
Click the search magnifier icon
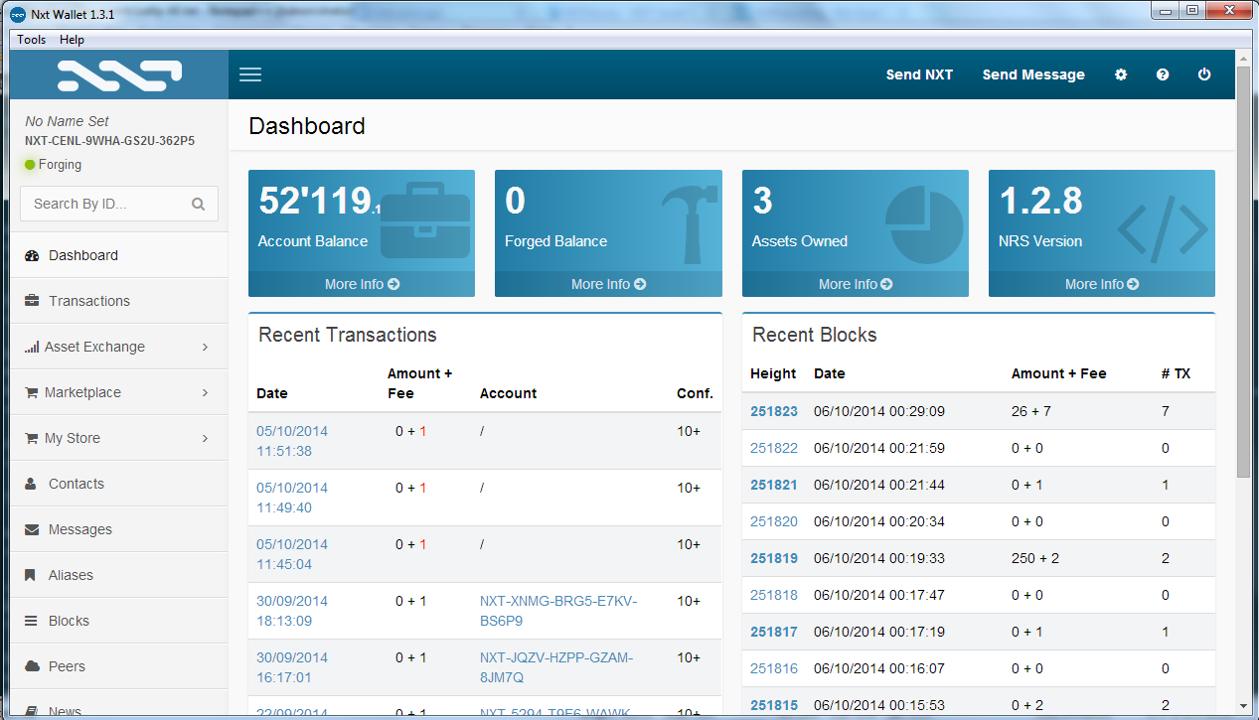199,204
